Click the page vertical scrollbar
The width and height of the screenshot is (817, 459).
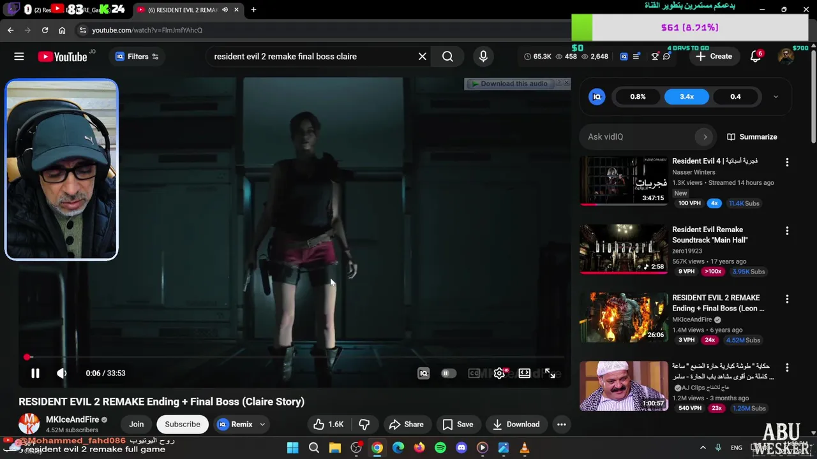click(813, 96)
